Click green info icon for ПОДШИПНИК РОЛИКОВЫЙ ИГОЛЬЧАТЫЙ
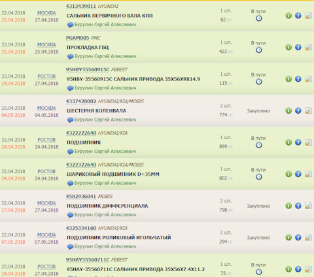 (288, 237)
